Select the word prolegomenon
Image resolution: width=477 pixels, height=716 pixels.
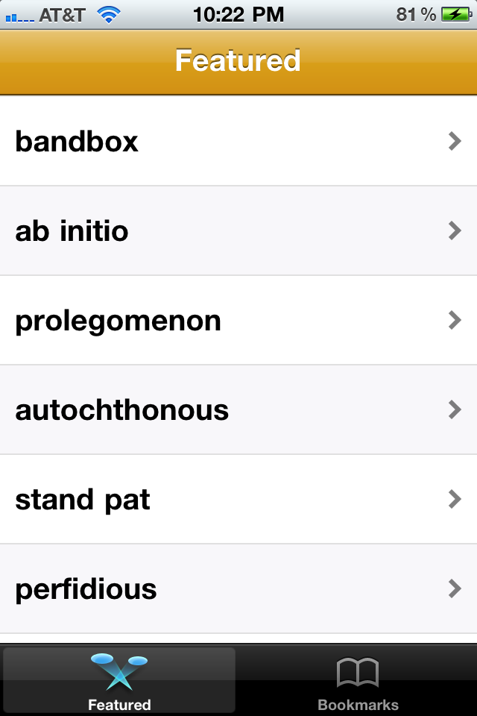click(x=119, y=321)
